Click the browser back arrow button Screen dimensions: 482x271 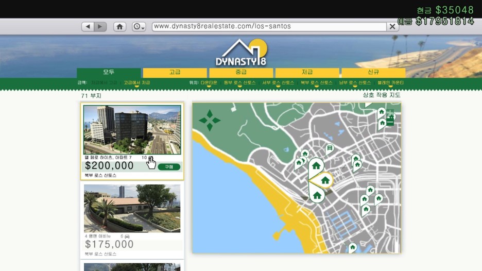coord(88,26)
